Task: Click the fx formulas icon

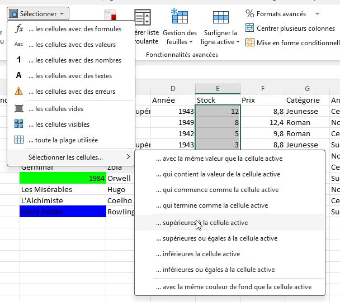Action: [19, 28]
